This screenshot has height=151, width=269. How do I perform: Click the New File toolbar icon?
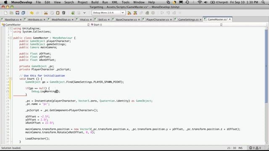5,13
